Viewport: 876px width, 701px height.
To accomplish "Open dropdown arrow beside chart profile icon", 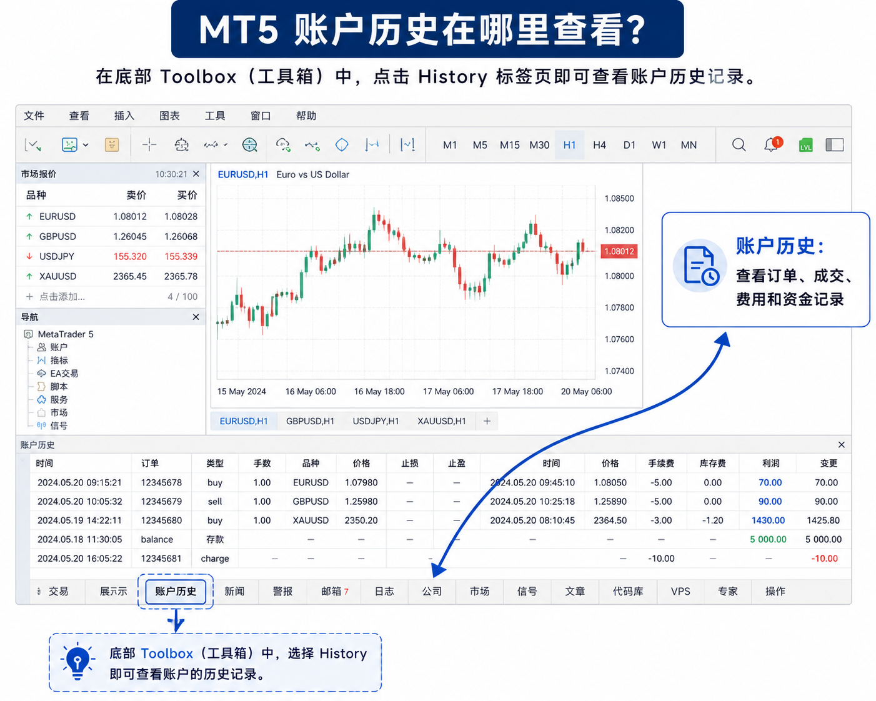I will [x=86, y=145].
